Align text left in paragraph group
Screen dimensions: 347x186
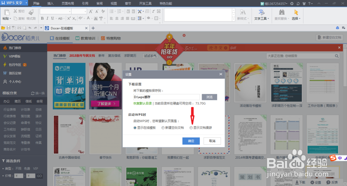click(111, 18)
